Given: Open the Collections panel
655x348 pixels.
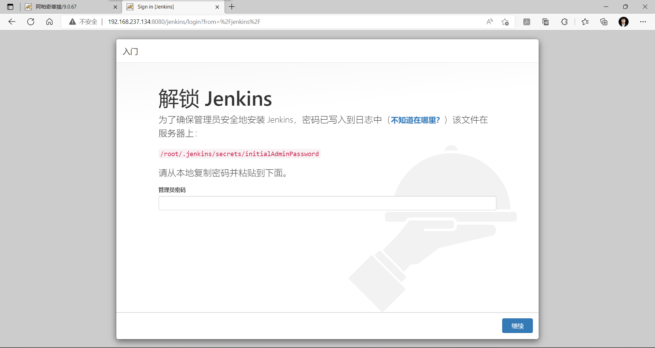Looking at the screenshot, I should point(604,22).
